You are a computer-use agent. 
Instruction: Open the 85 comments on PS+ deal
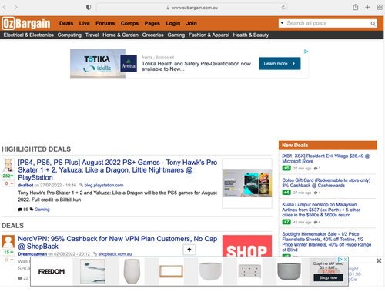tap(23, 210)
